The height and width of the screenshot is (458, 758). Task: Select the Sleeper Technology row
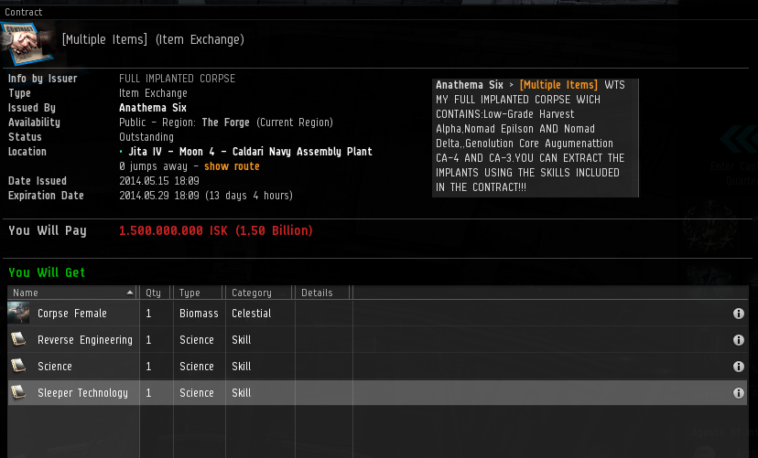click(x=377, y=393)
